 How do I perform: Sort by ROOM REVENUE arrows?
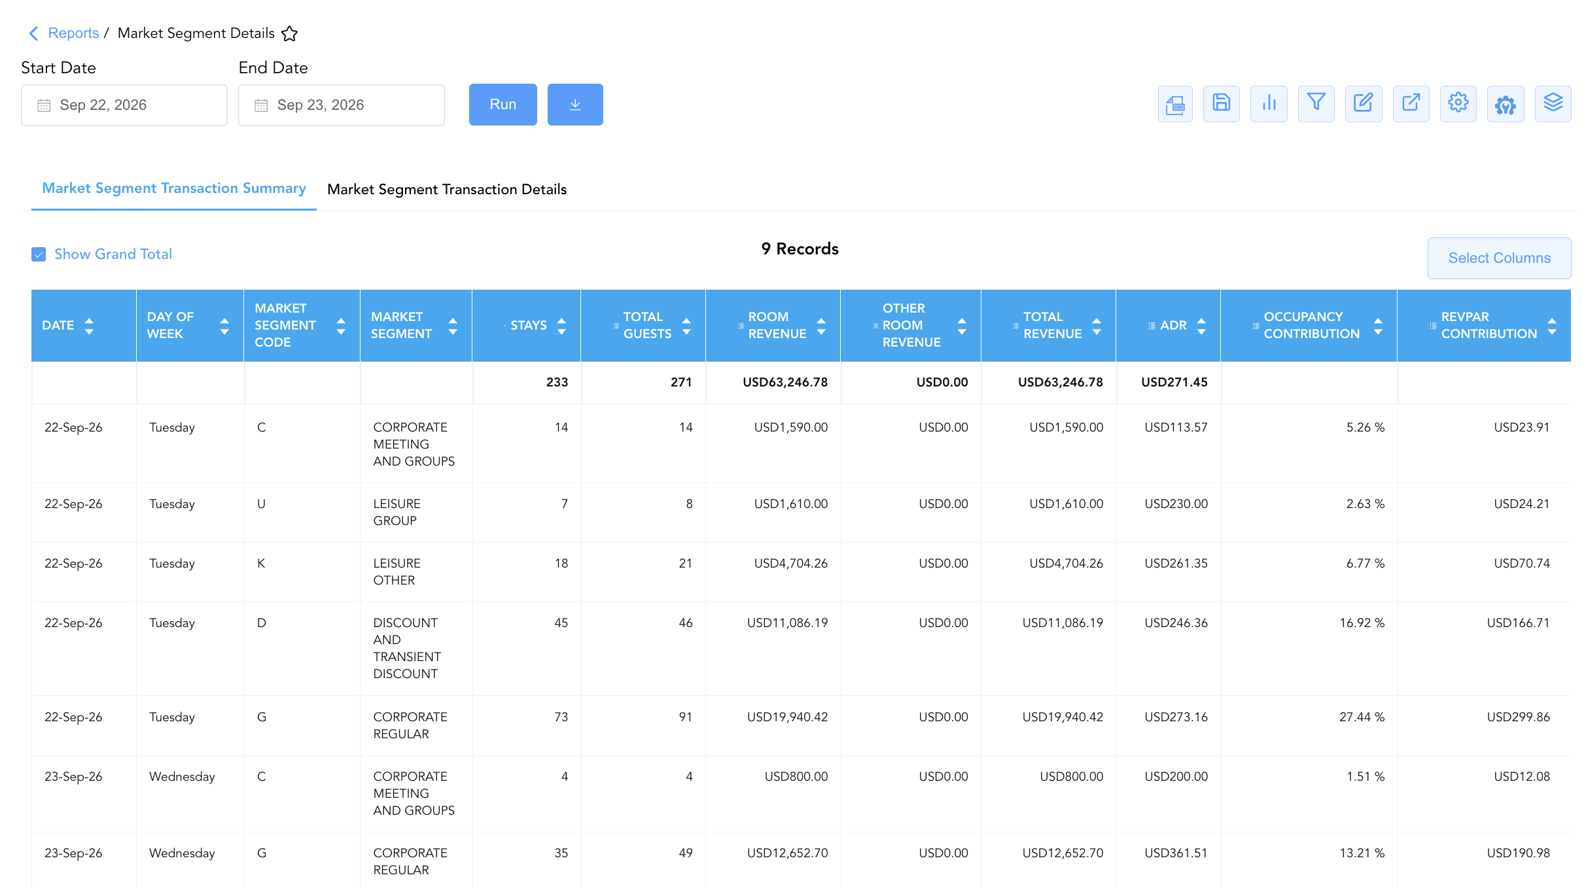pos(821,326)
